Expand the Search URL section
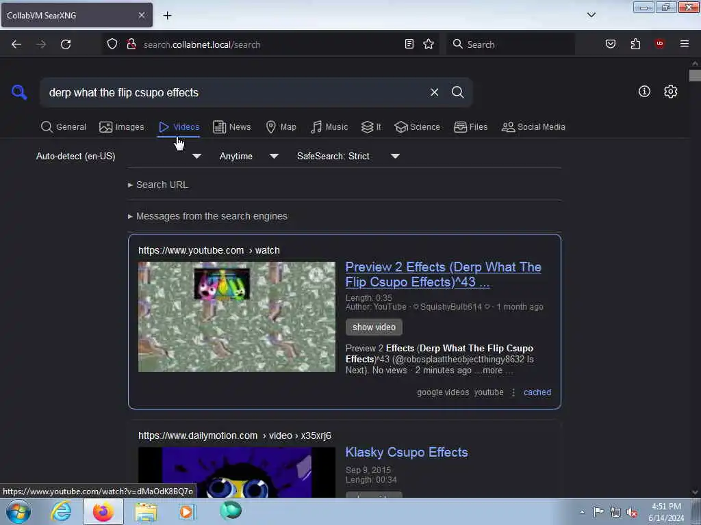Viewport: 701px width, 525px height. 158,185
